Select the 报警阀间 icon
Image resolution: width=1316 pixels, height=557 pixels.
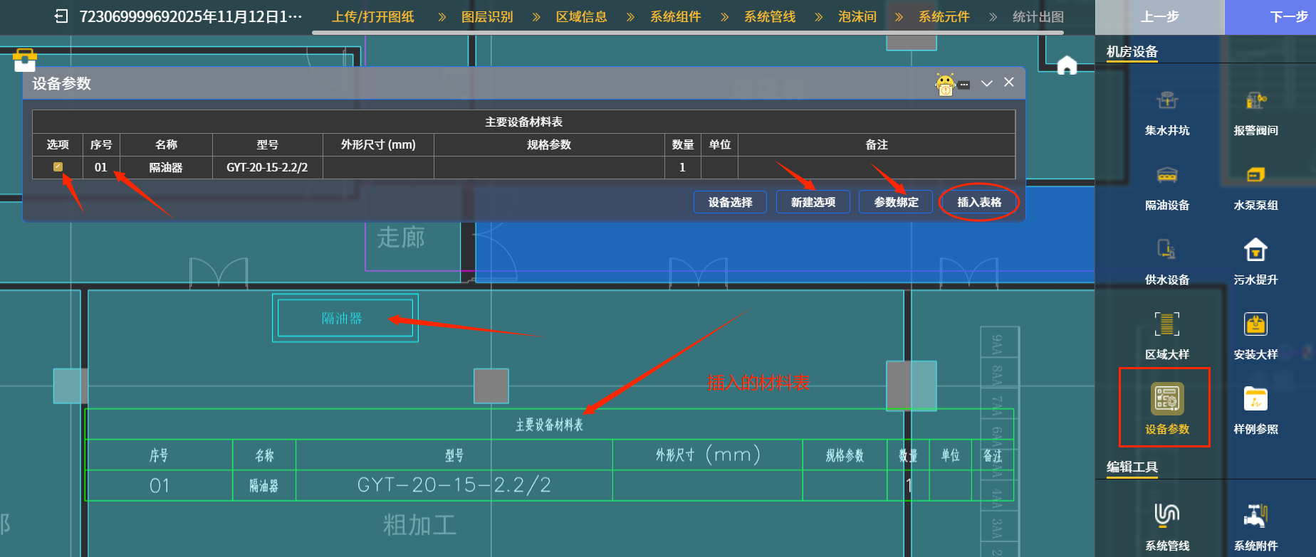(x=1255, y=102)
